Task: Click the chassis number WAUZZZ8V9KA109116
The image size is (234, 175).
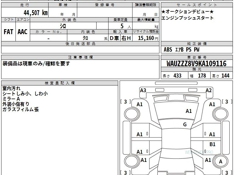Action: click(196, 64)
